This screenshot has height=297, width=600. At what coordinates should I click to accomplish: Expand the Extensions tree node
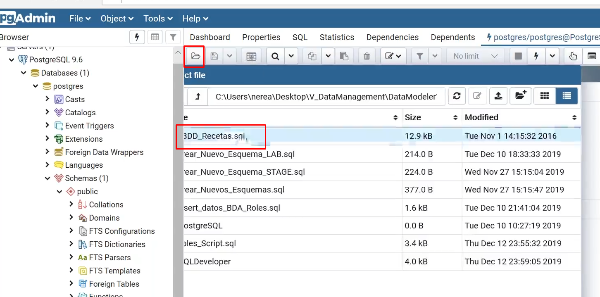pos(47,139)
